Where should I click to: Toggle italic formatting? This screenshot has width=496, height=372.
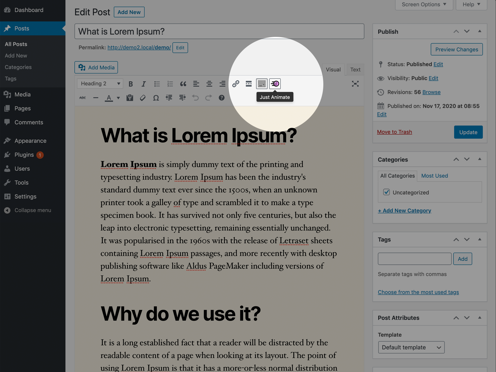(144, 84)
